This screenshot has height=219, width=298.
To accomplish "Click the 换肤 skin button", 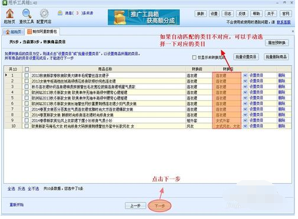I will [x=200, y=14].
